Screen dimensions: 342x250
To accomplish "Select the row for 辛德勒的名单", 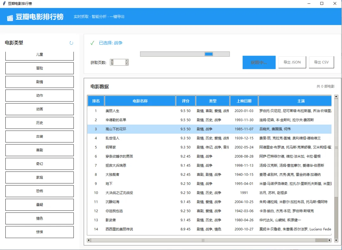I will (209, 120).
